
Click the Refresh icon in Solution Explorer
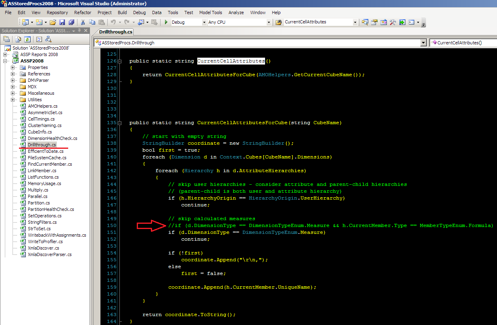coord(27,39)
